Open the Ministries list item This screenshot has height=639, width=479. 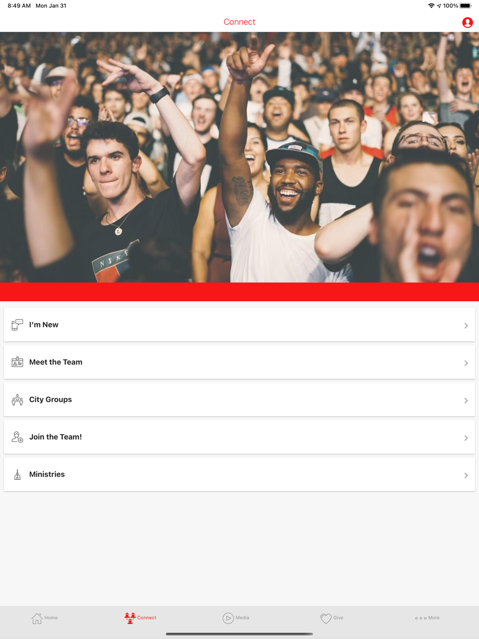click(239, 474)
